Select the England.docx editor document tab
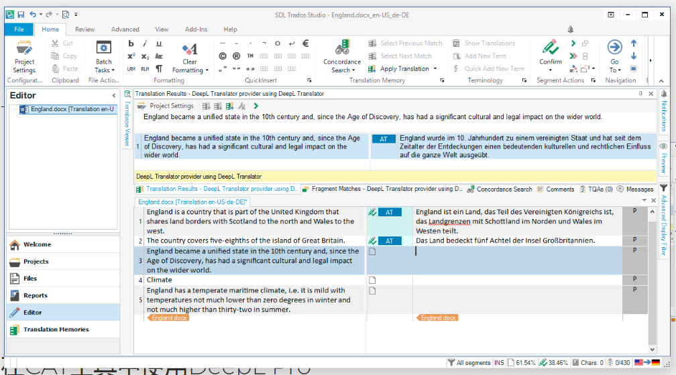676x375 pixels. tap(192, 202)
